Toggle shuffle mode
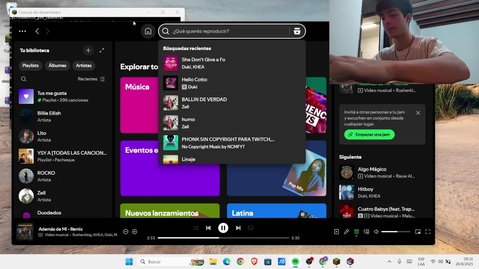Screen dimensions: 479x269 pyautogui.click(x=196, y=228)
